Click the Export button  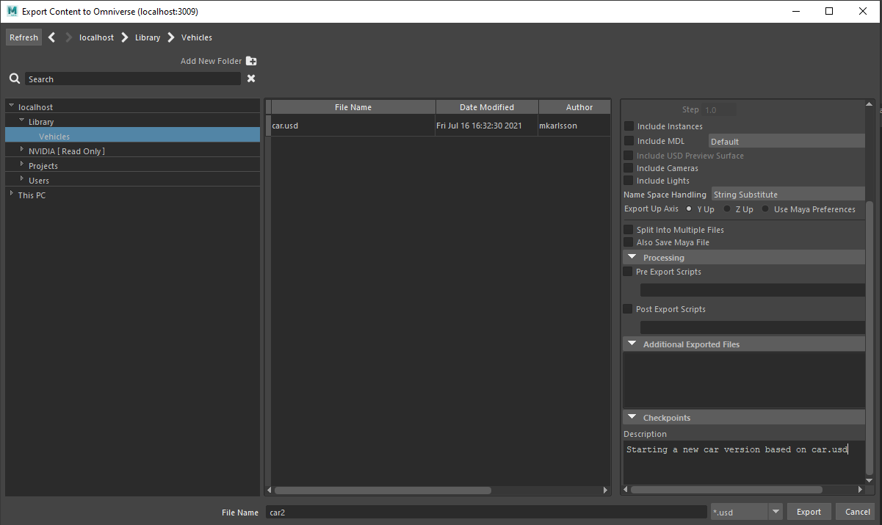pyautogui.click(x=809, y=512)
